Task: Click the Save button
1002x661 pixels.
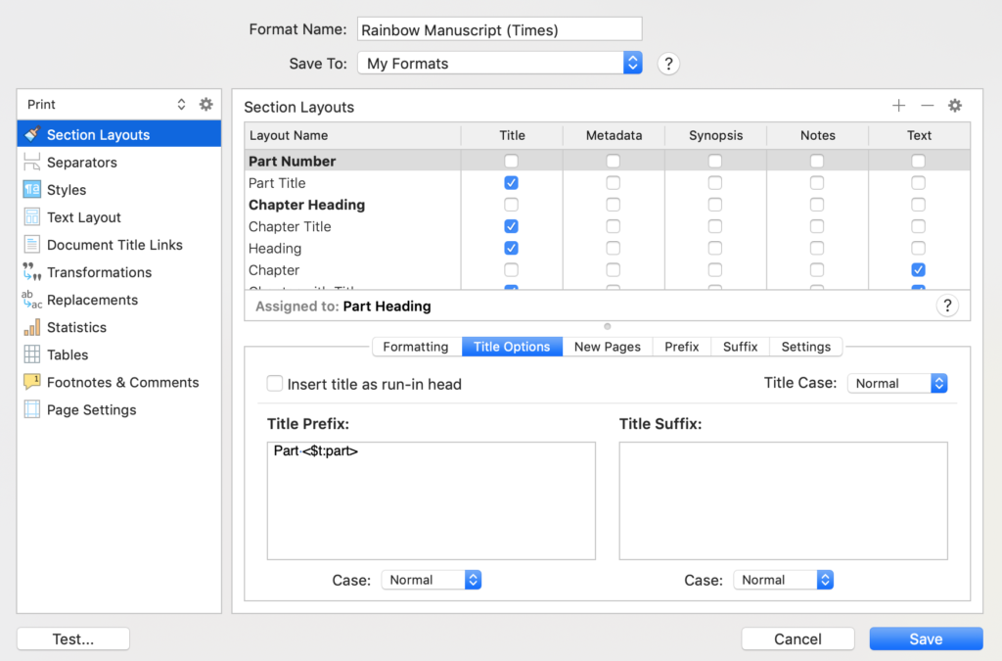Action: [x=926, y=638]
